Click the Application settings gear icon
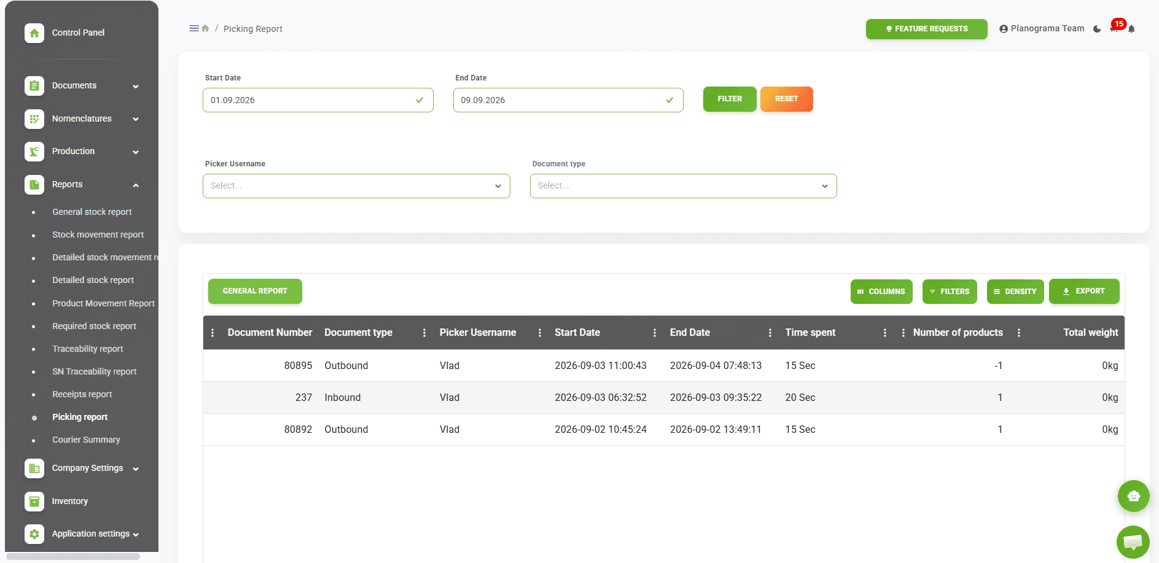Viewport: 1159px width, 563px height. pyautogui.click(x=34, y=534)
